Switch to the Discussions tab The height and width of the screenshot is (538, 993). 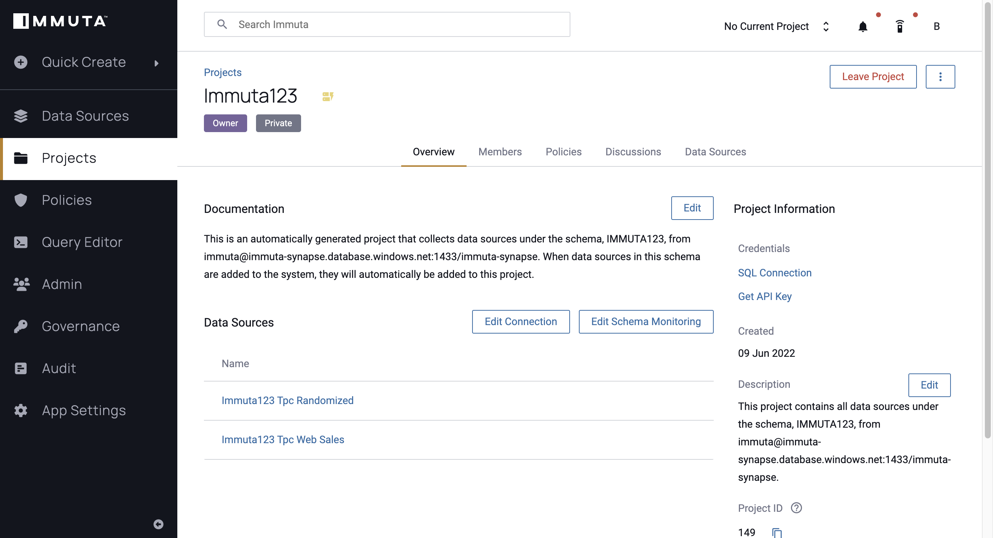coord(633,152)
